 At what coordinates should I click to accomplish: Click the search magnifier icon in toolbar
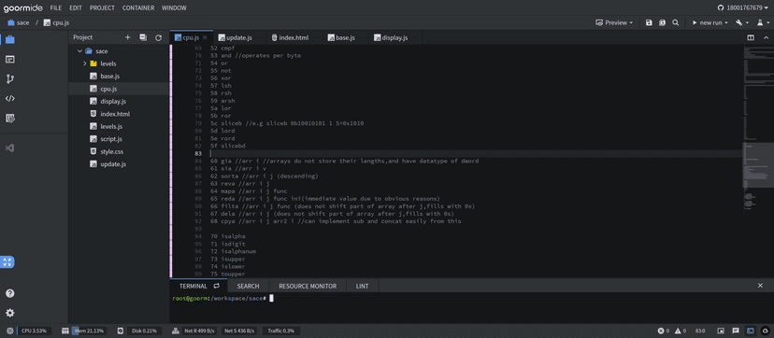click(675, 22)
